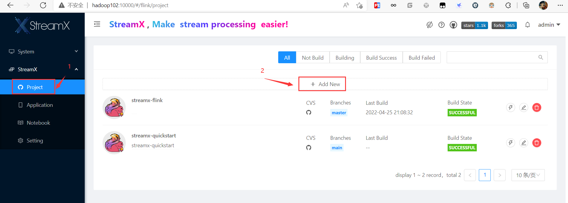568x203 pixels.
Task: Click the stars 1.1k badge
Action: click(x=475, y=26)
